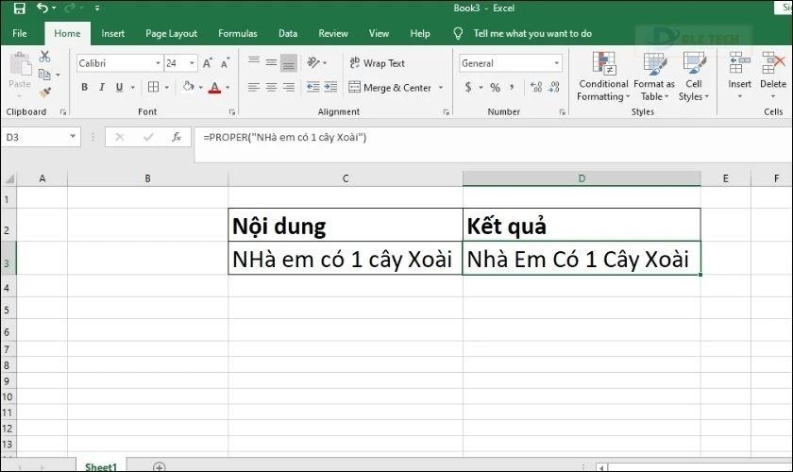Switch to the Formulas tab

click(x=238, y=33)
